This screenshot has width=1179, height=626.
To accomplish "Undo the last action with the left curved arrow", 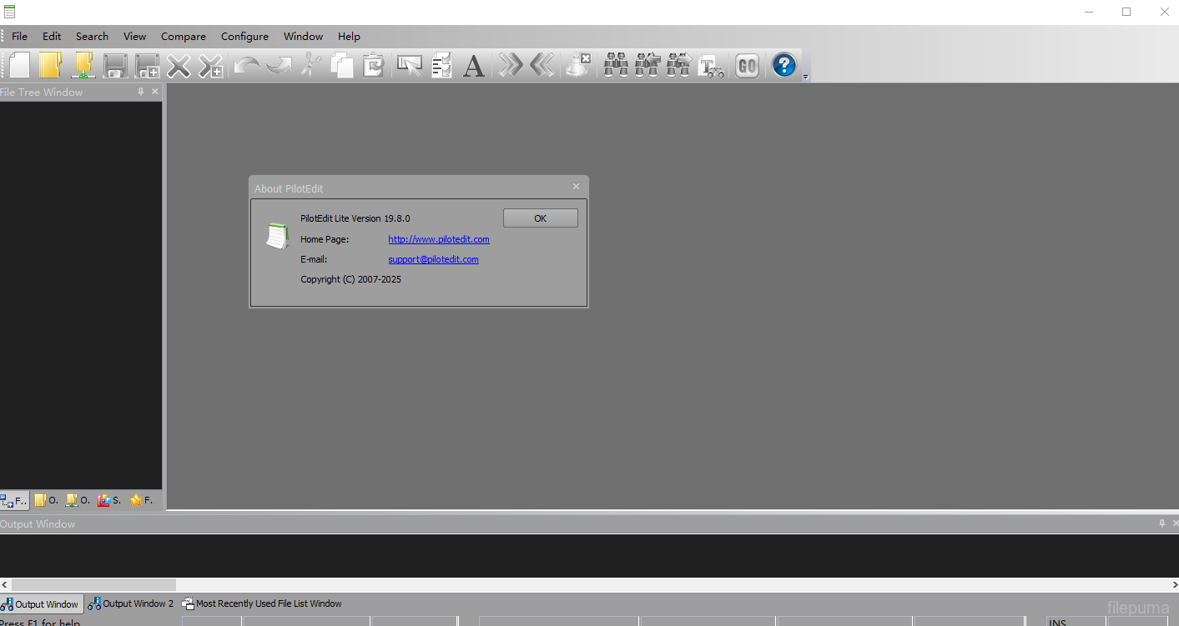I will coord(246,65).
